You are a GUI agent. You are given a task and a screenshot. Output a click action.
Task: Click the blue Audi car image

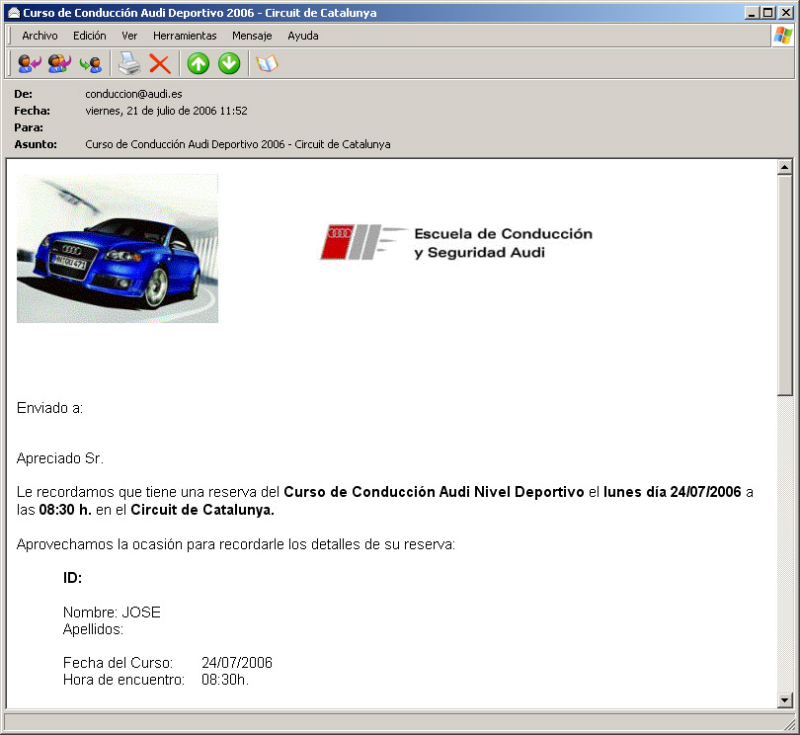118,248
